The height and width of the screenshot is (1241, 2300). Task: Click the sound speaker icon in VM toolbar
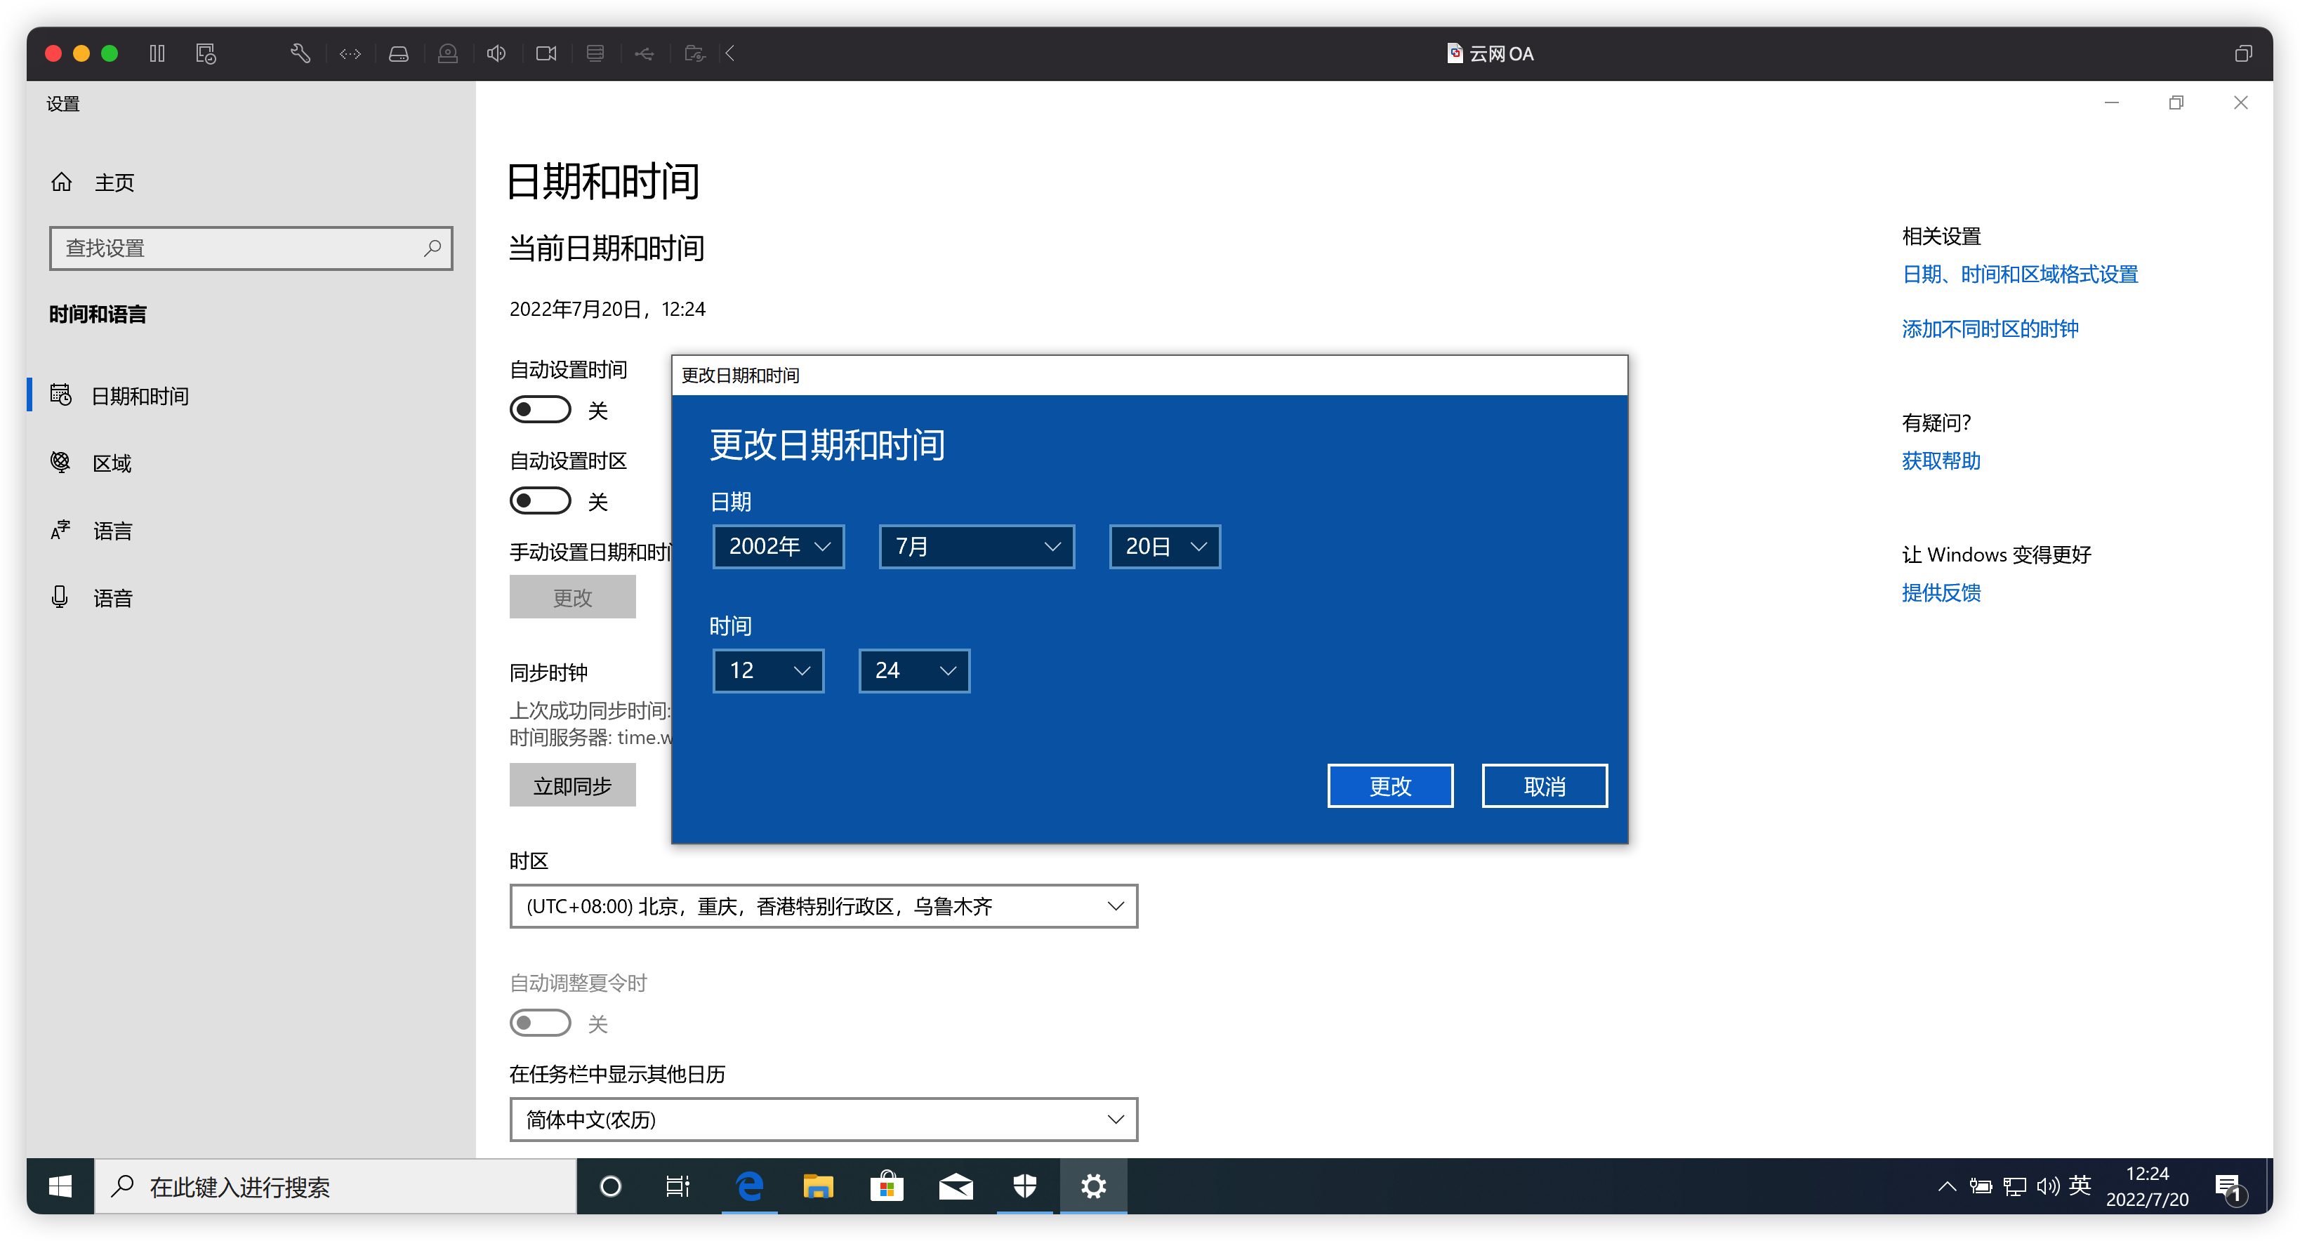pos(496,53)
